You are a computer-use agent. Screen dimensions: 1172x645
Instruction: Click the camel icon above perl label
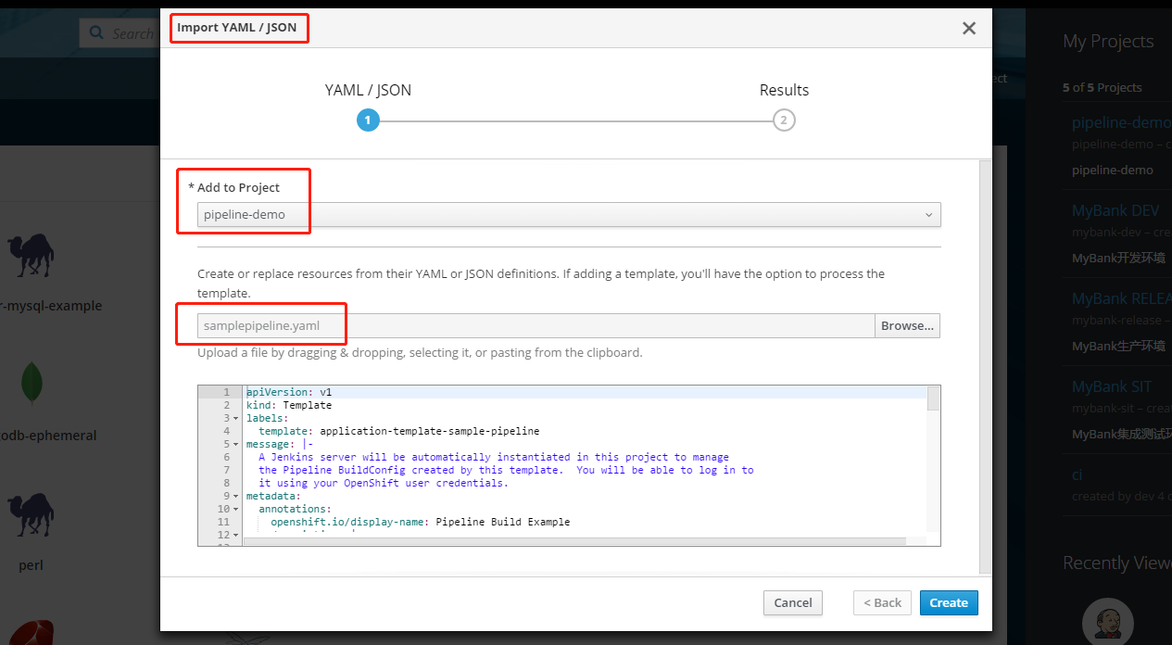(30, 515)
